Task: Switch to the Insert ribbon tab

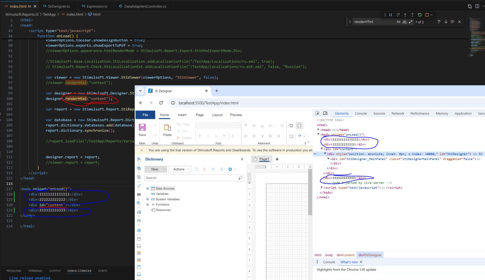Action: (182, 115)
